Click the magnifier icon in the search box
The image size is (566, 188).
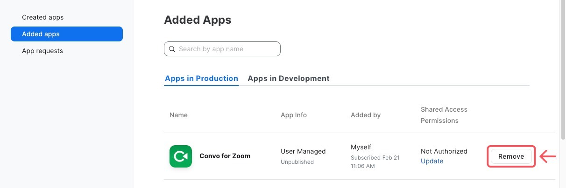172,49
